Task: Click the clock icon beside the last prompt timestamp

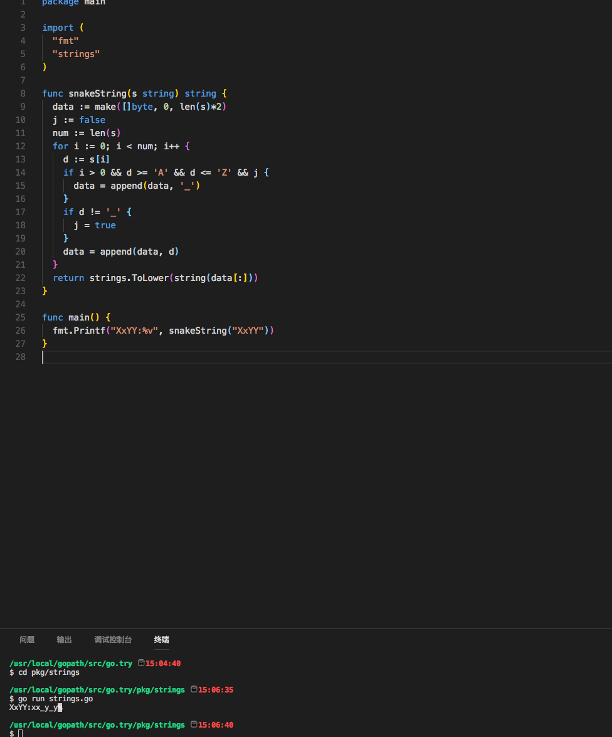Action: tap(194, 724)
